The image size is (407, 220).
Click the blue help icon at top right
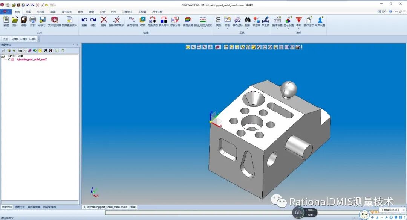pos(391,11)
